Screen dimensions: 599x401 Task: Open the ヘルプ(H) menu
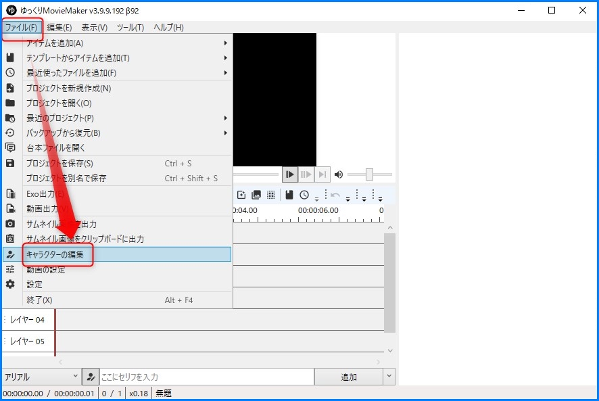(x=168, y=28)
